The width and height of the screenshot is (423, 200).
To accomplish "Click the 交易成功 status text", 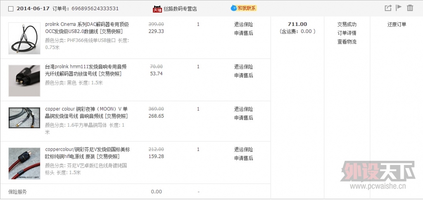I will point(347,24).
